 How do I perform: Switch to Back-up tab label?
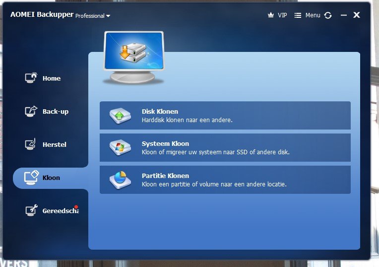click(x=56, y=112)
